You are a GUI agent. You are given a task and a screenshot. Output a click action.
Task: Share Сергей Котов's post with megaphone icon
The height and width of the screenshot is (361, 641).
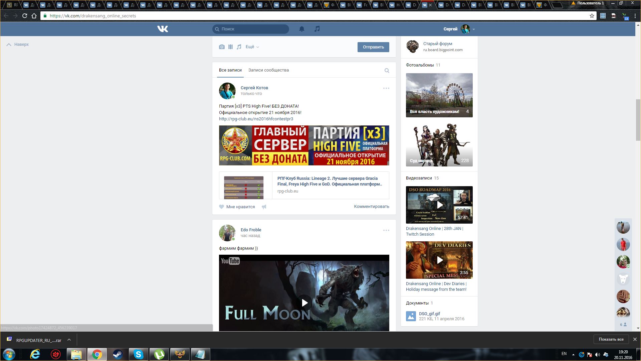click(x=264, y=207)
